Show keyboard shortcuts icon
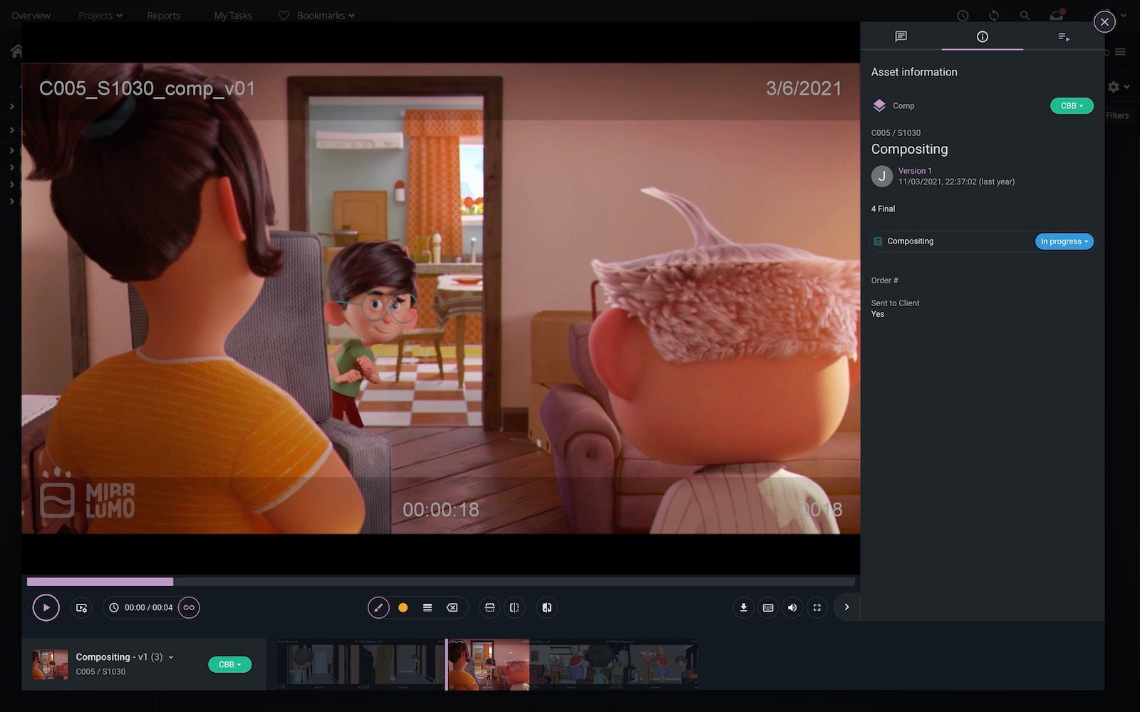The height and width of the screenshot is (712, 1140). [768, 607]
